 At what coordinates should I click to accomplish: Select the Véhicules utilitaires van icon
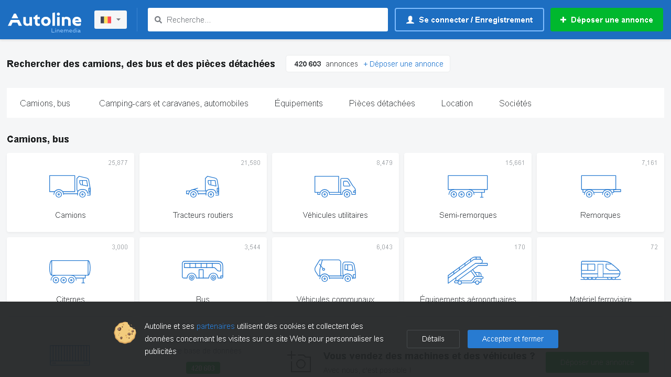(x=335, y=186)
